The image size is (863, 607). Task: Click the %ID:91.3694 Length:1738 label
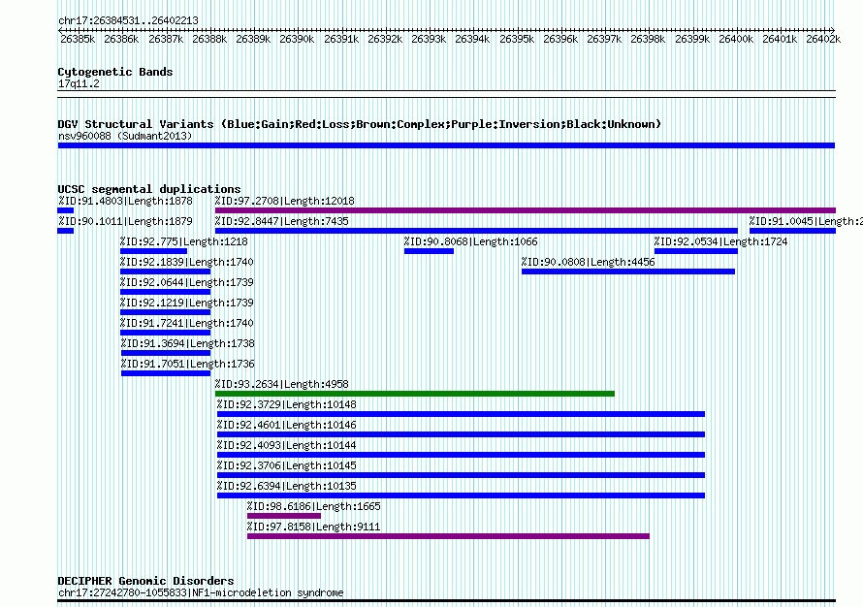tap(188, 343)
